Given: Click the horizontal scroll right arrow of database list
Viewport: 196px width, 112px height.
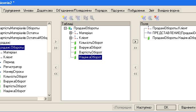Looking at the screenshot, I should click(x=46, y=99).
